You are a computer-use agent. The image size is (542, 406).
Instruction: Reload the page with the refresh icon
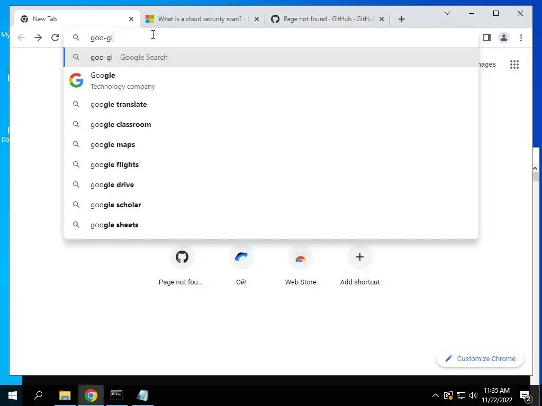pyautogui.click(x=55, y=38)
